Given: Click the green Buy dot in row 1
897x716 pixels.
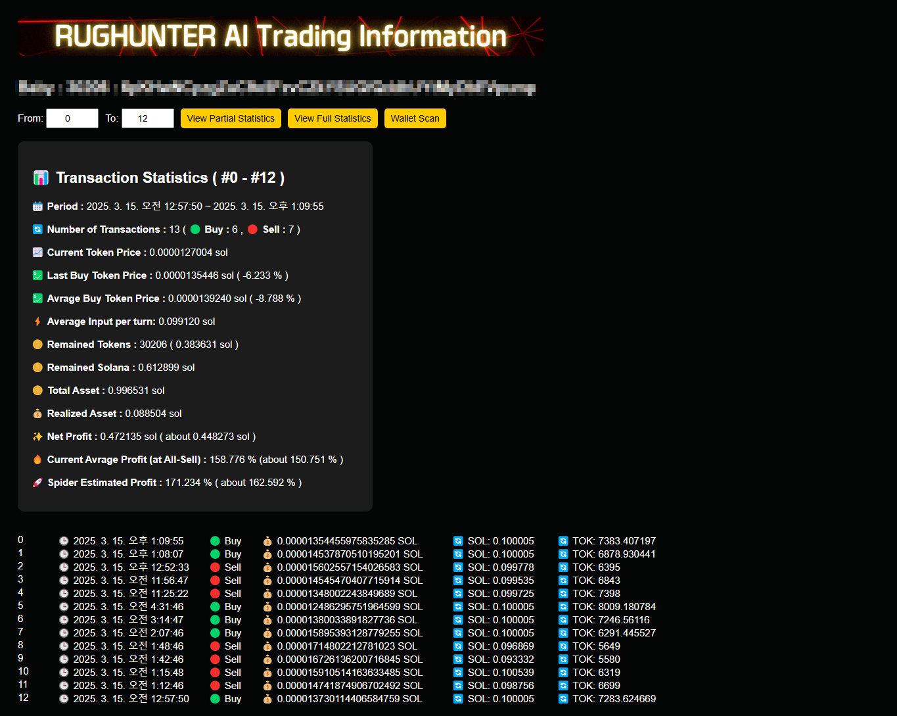Looking at the screenshot, I should tap(215, 554).
